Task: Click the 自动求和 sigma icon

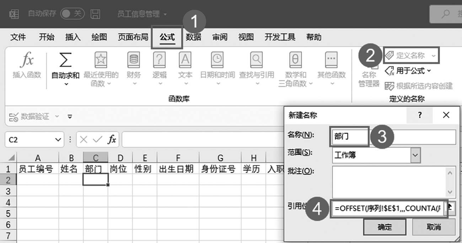Action: (x=65, y=60)
